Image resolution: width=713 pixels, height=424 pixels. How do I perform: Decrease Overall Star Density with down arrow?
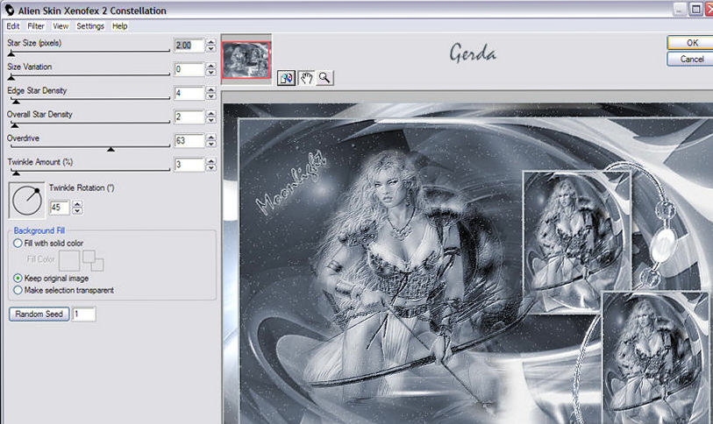(x=210, y=120)
